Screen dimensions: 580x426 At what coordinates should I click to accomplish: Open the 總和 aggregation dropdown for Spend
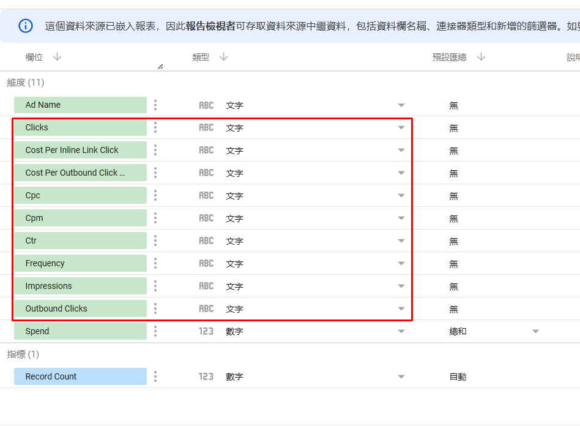click(x=535, y=331)
